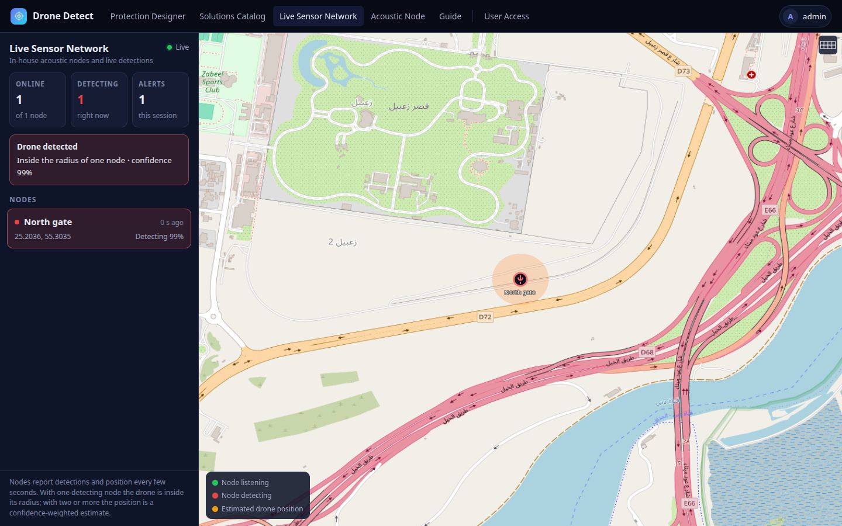The width and height of the screenshot is (842, 526).
Task: Open the admin account menu
Action: [806, 16]
